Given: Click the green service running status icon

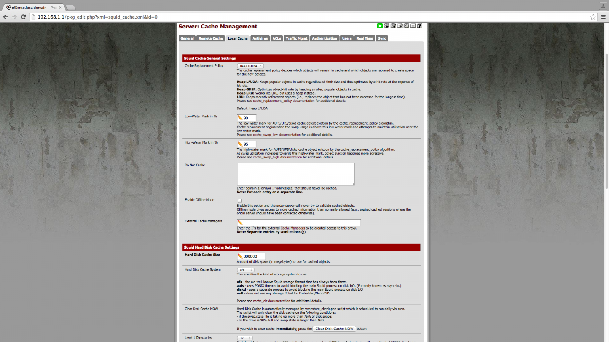Looking at the screenshot, I should click(379, 26).
